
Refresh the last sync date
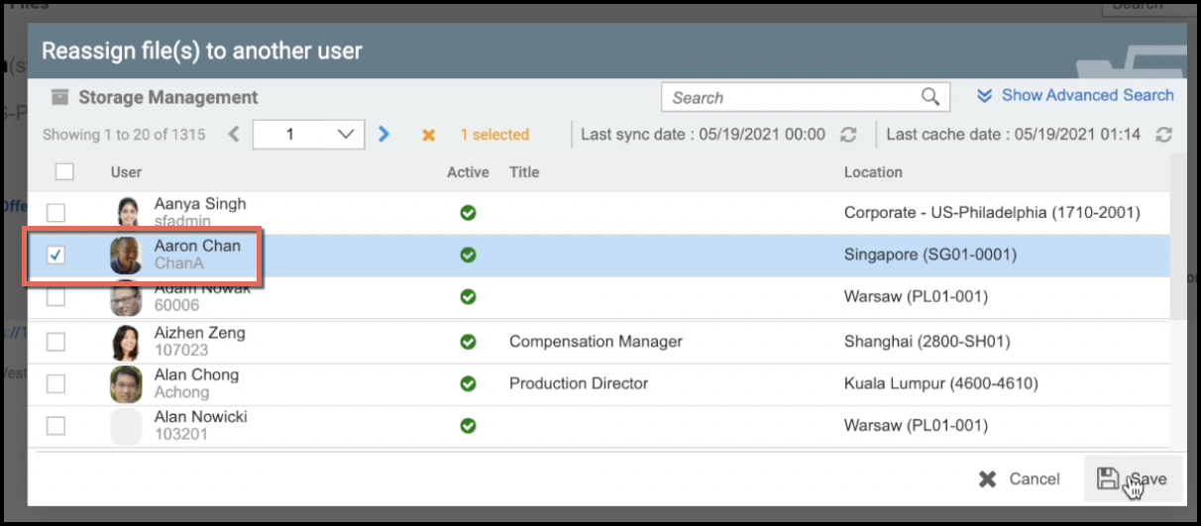[x=847, y=135]
